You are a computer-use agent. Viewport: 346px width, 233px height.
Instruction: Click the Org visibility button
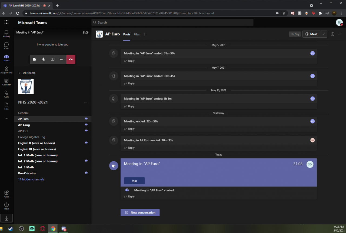(295, 34)
